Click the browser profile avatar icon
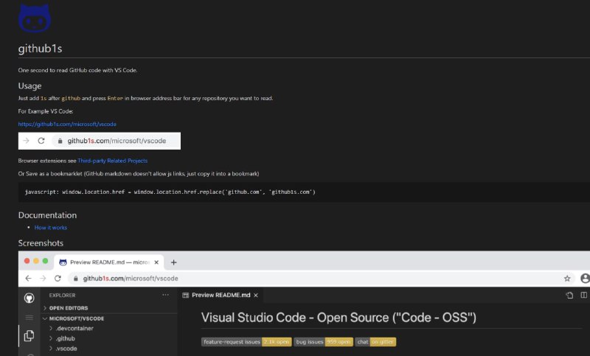Image resolution: width=590 pixels, height=356 pixels. pos(585,278)
